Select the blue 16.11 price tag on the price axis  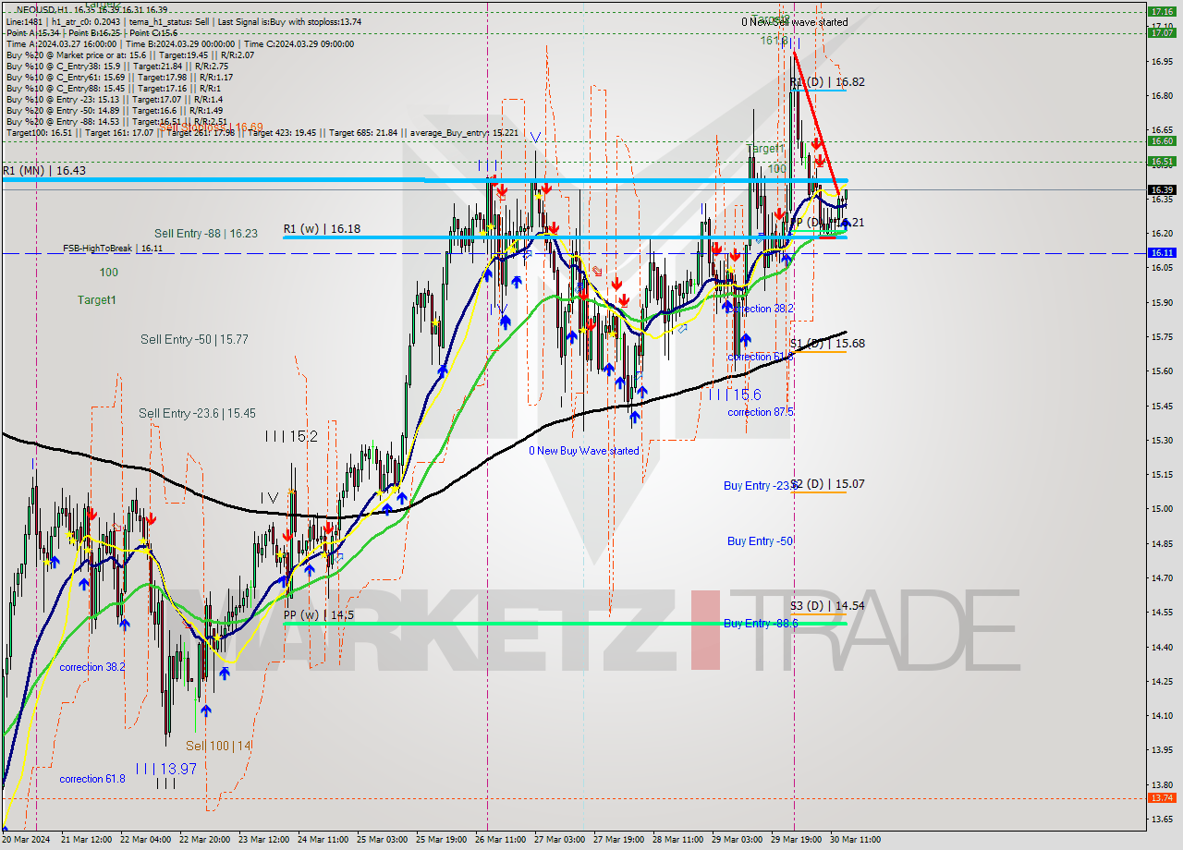pyautogui.click(x=1161, y=252)
